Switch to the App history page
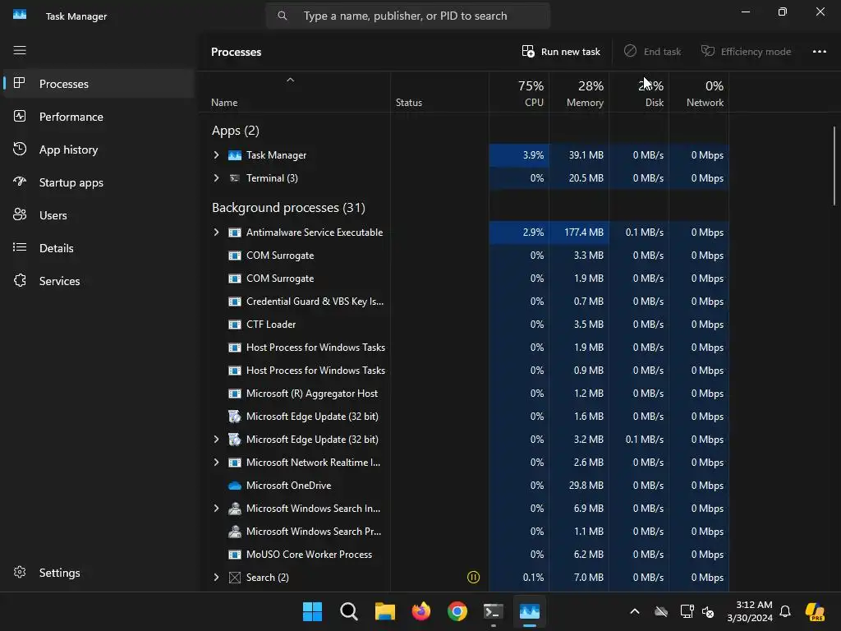Viewport: 841px width, 631px height. (x=99, y=150)
